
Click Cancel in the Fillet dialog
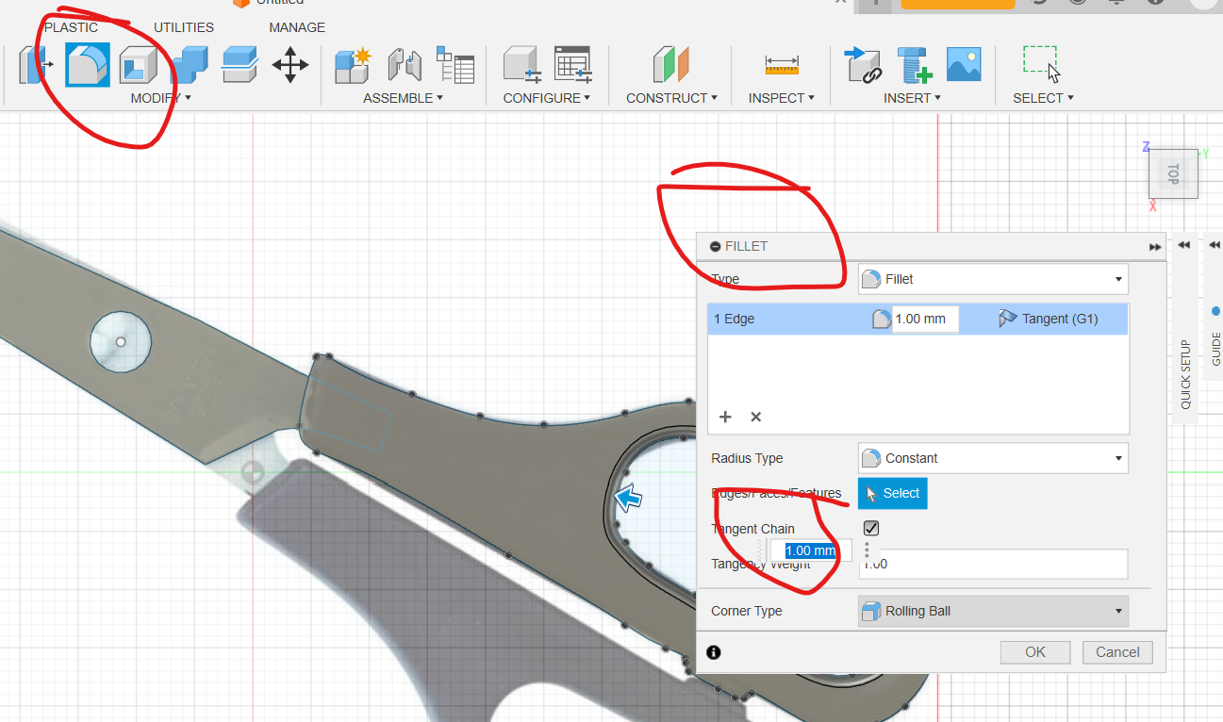(x=1117, y=652)
